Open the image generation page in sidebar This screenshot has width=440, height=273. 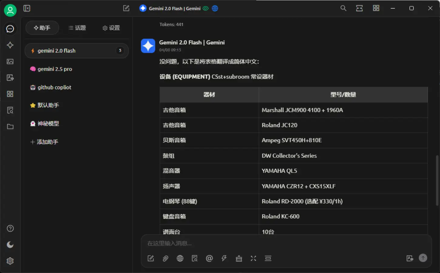(10, 62)
